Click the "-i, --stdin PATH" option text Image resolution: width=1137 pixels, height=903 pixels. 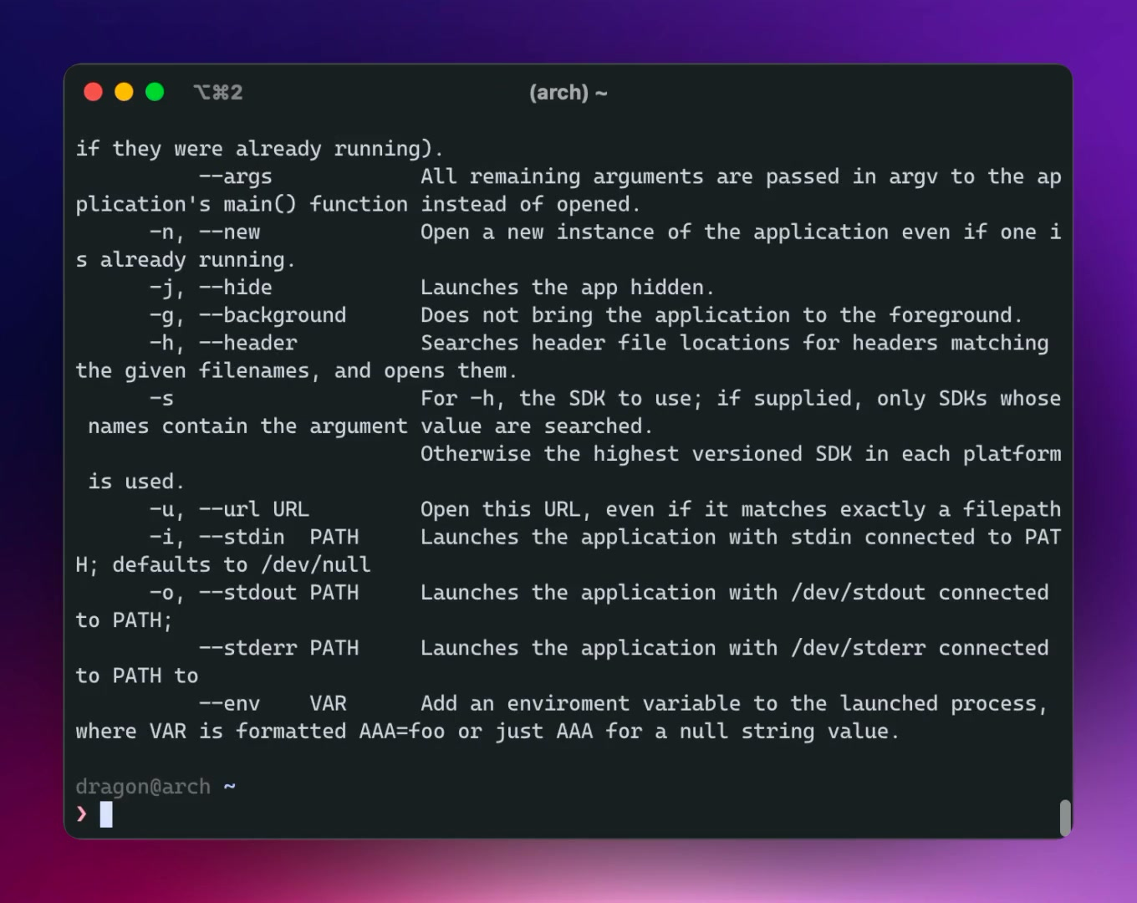pyautogui.click(x=254, y=537)
